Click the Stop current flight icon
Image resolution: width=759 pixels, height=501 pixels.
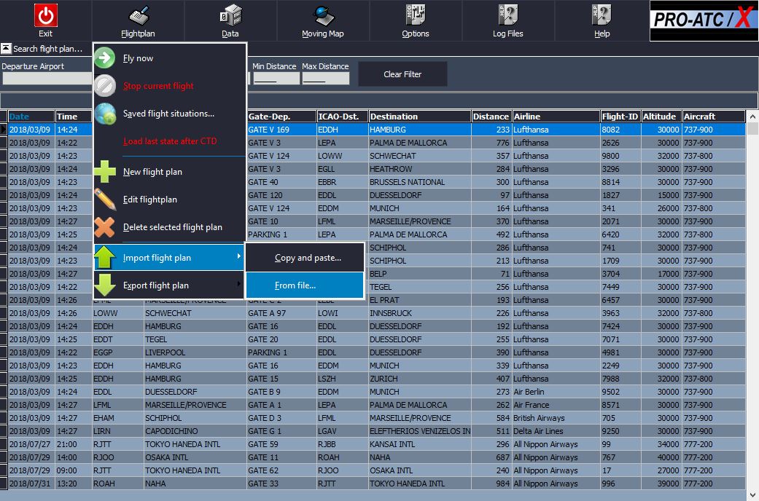point(104,86)
